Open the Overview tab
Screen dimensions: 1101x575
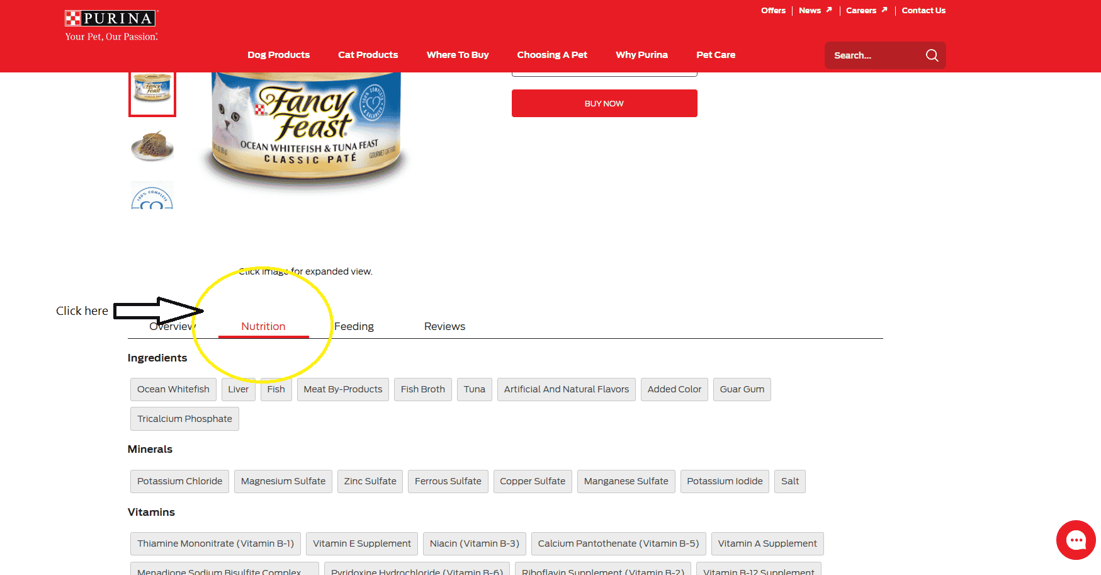tap(171, 326)
